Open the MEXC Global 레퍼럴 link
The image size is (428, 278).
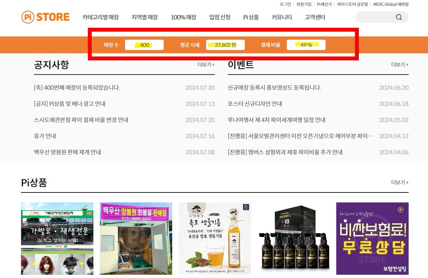(391, 4)
